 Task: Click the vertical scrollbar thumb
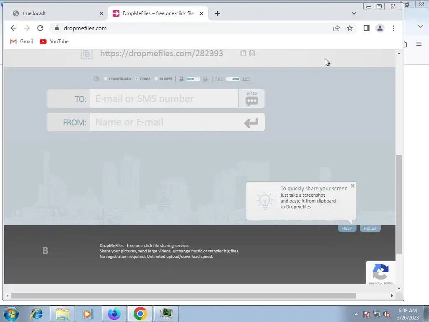pyautogui.click(x=399, y=204)
